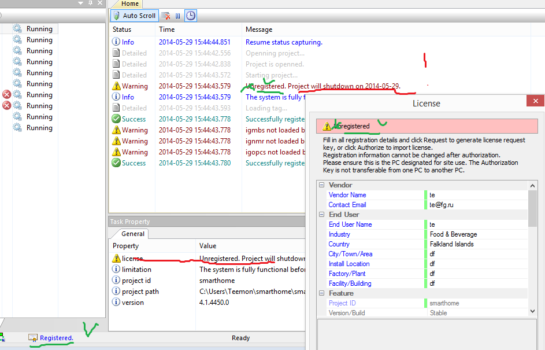Collapse the Feature group
Image resolution: width=545 pixels, height=350 pixels.
(321, 293)
